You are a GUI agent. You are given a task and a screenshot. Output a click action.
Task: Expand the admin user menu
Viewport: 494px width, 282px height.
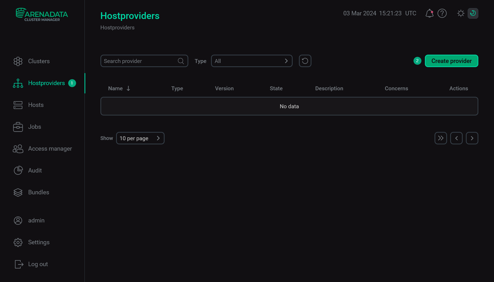click(x=36, y=220)
